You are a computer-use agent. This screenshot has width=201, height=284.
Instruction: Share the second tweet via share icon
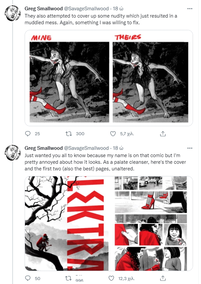(x=163, y=278)
